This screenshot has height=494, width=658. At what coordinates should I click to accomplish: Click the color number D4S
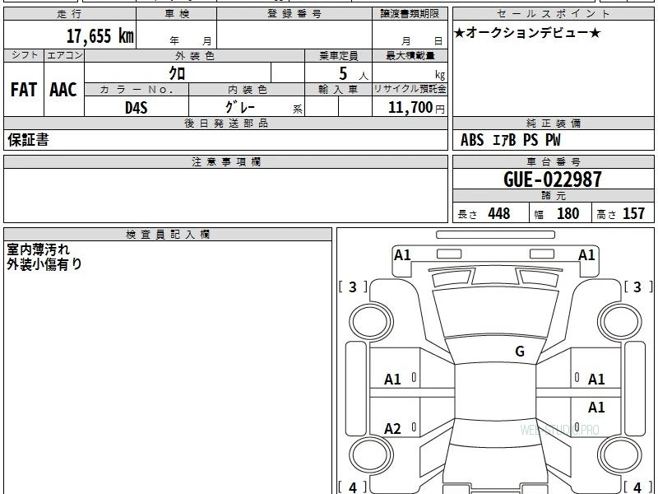coord(137,108)
